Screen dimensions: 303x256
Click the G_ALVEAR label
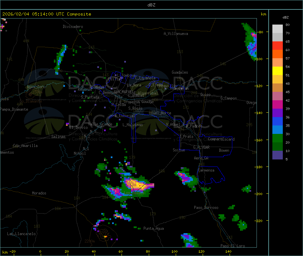click(202, 147)
